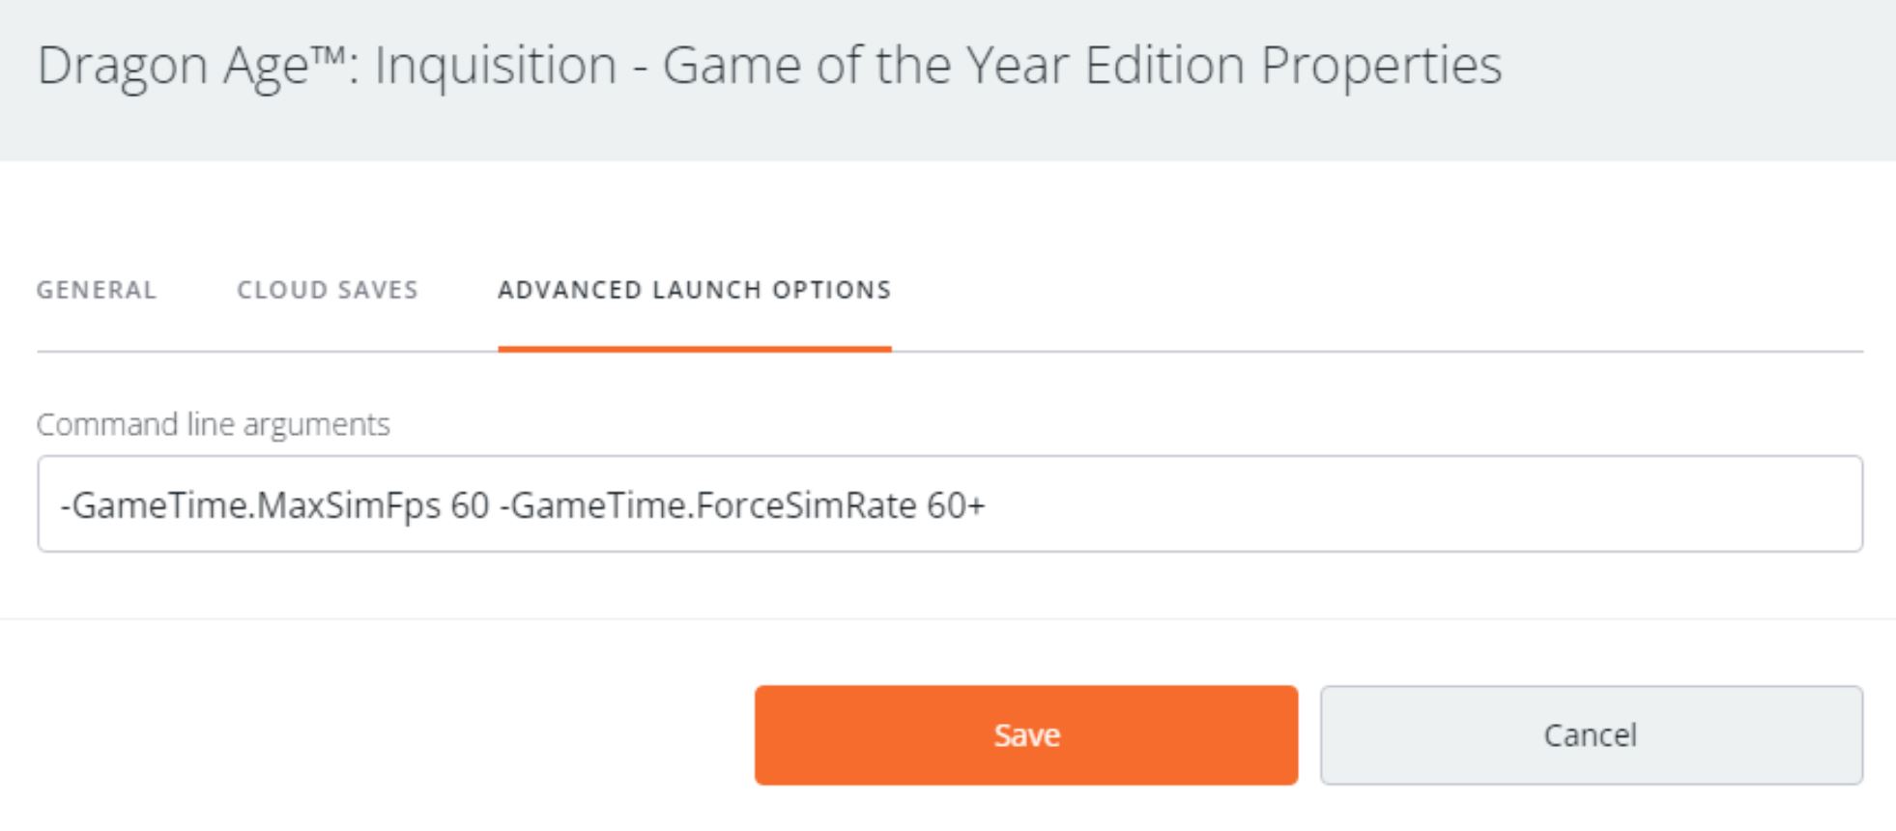Click the word "arguments" in the field label
Viewport: 1896px width, 831px height.
point(317,424)
